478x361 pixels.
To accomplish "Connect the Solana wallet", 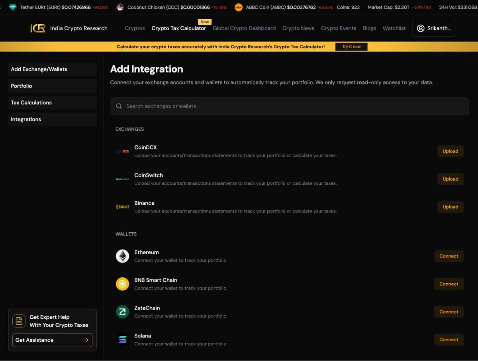I will tap(449, 339).
